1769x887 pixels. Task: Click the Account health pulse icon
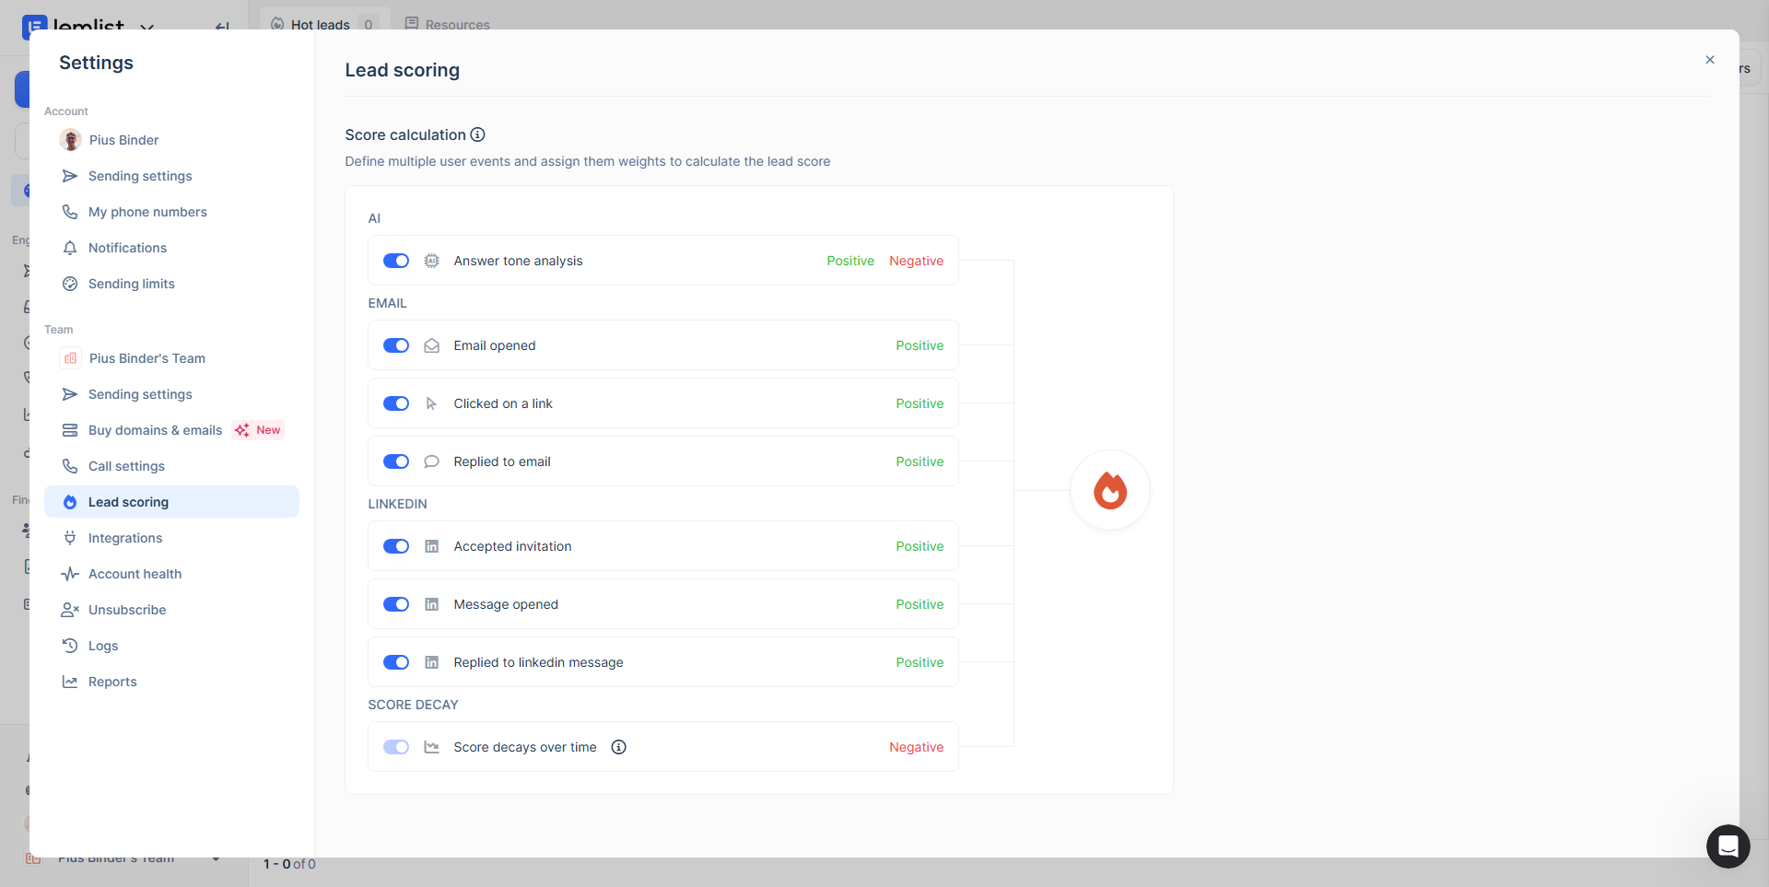click(x=70, y=574)
